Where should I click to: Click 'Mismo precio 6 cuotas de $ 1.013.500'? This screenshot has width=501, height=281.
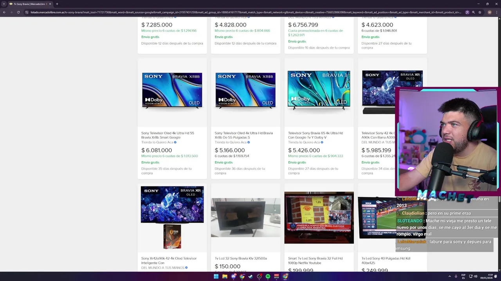169,156
